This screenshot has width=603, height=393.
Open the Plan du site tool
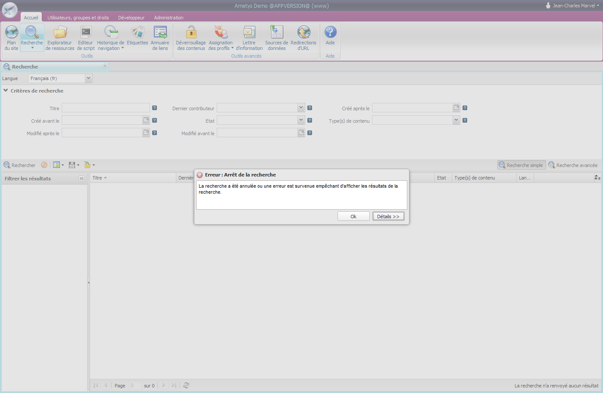(11, 38)
